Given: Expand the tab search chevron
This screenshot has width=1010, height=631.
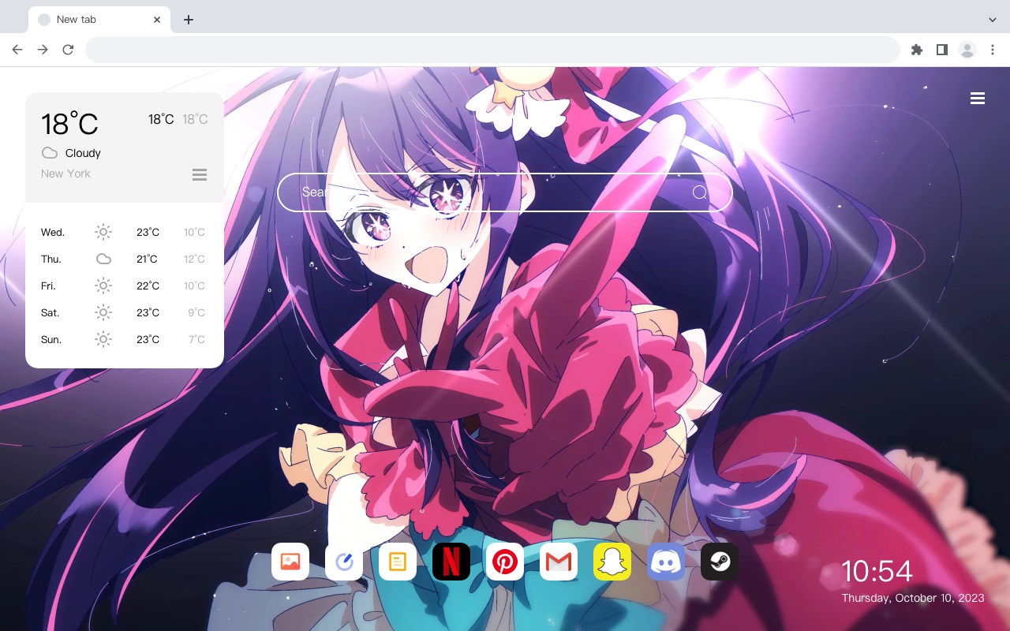Looking at the screenshot, I should [x=993, y=20].
